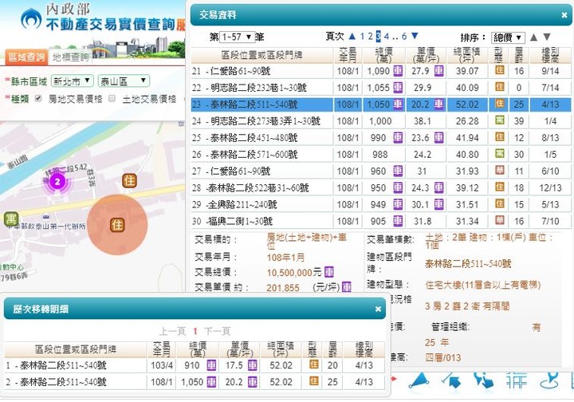This screenshot has height=402, width=574.
Task: Enable the 土地交易價格 checkbox
Action: (x=112, y=98)
